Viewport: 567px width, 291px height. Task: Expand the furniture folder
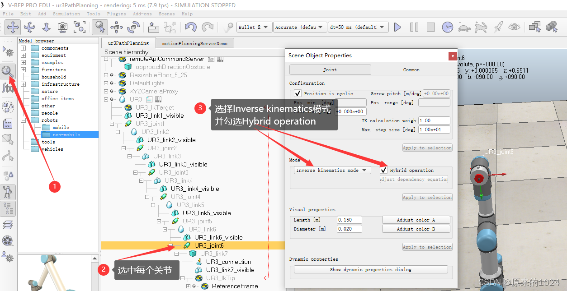click(x=23, y=69)
